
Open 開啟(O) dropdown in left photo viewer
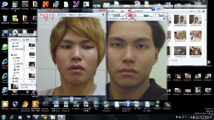coord(82,15)
